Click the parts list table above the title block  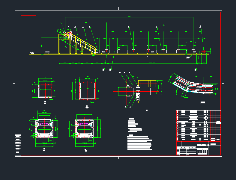[x=199, y=124]
